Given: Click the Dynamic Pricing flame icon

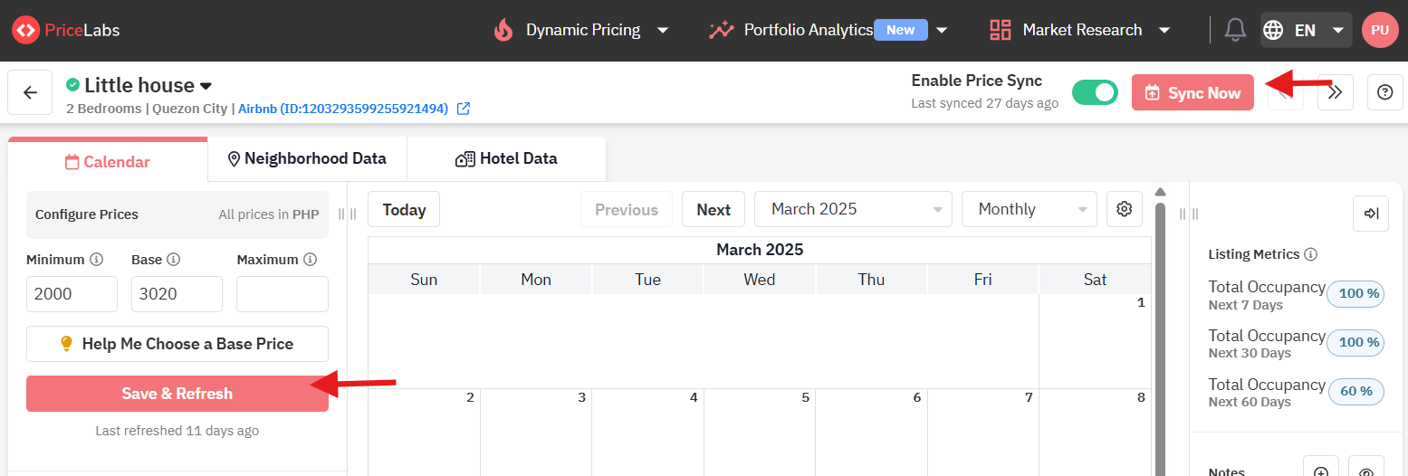Looking at the screenshot, I should (x=503, y=30).
